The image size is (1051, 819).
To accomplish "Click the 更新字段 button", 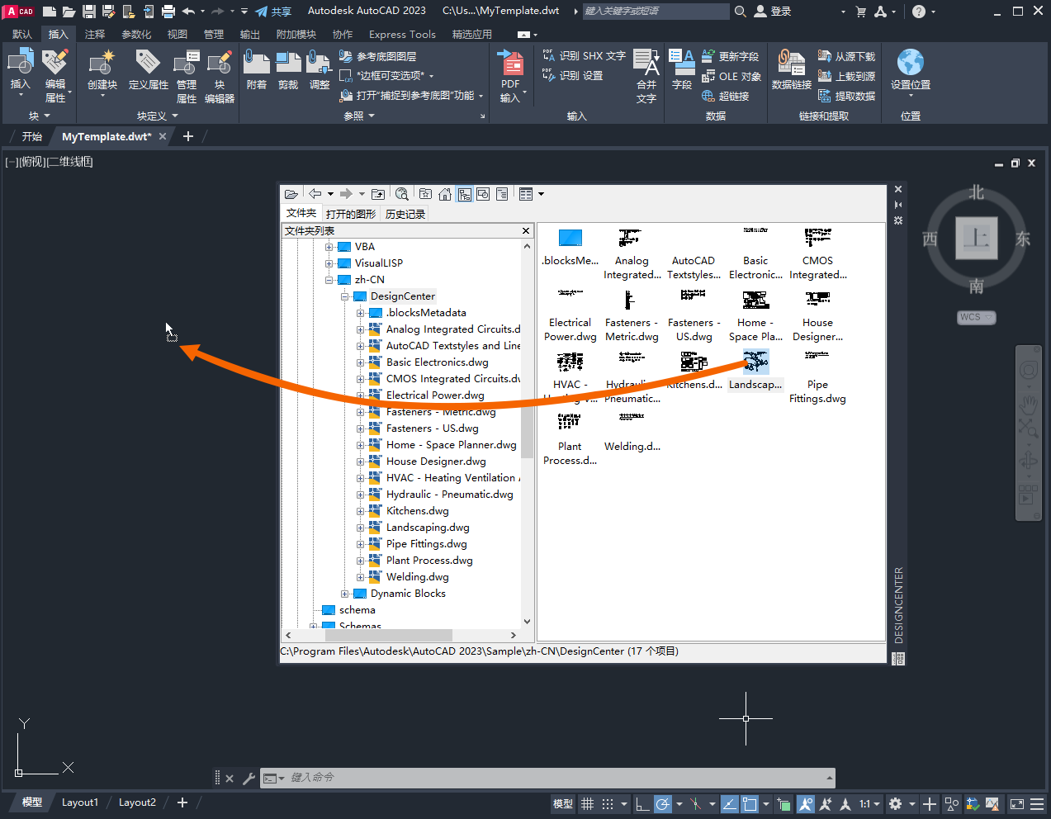I will pos(730,56).
